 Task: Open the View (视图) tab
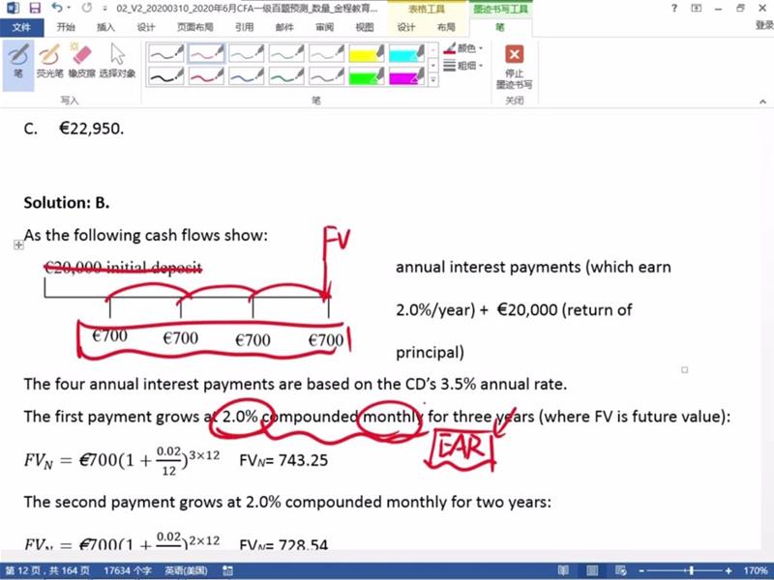pos(365,27)
